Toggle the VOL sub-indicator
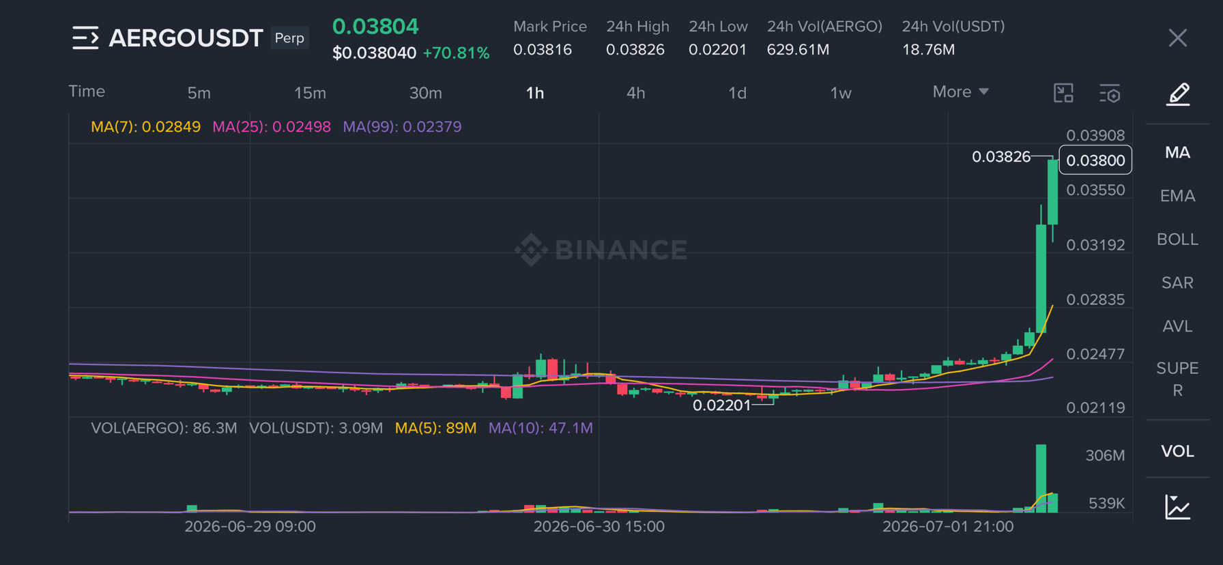This screenshot has width=1223, height=565. [x=1177, y=451]
